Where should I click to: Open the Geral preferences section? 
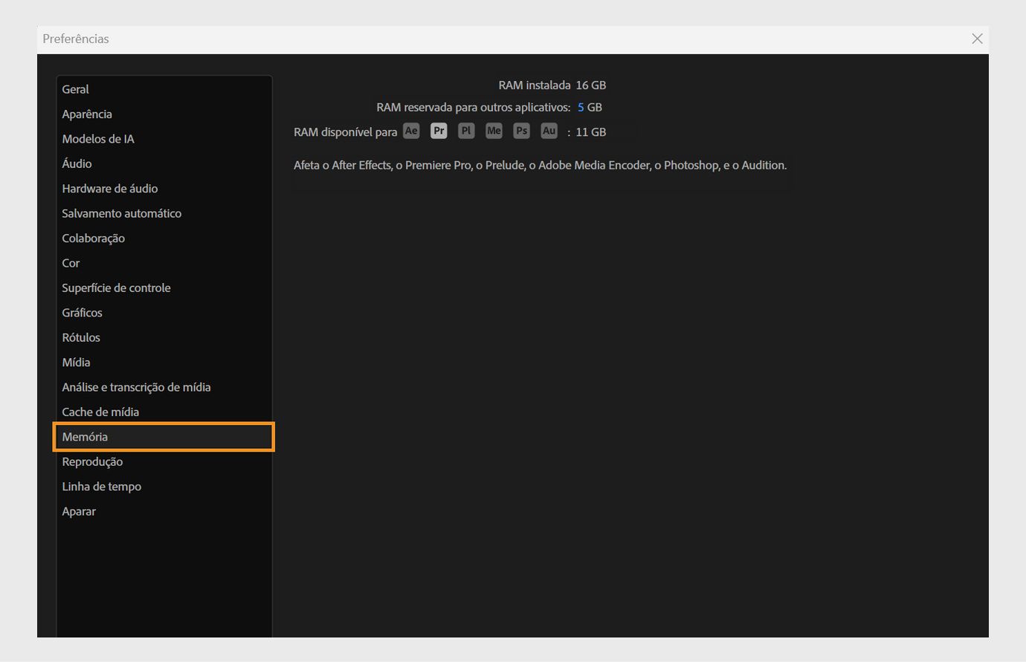tap(75, 88)
